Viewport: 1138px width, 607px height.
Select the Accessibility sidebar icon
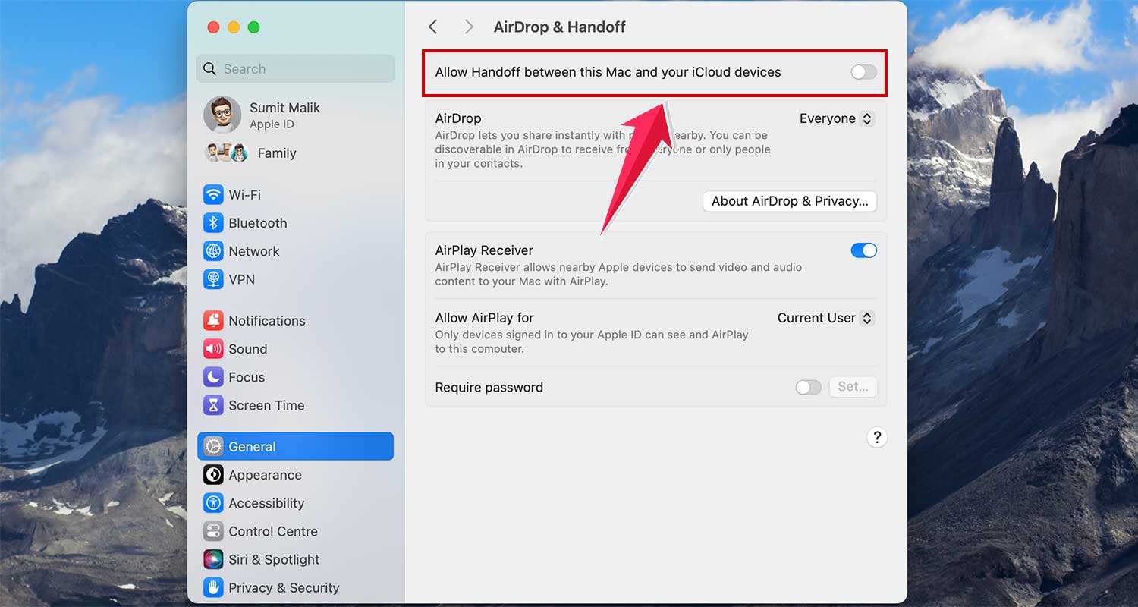pyautogui.click(x=213, y=503)
